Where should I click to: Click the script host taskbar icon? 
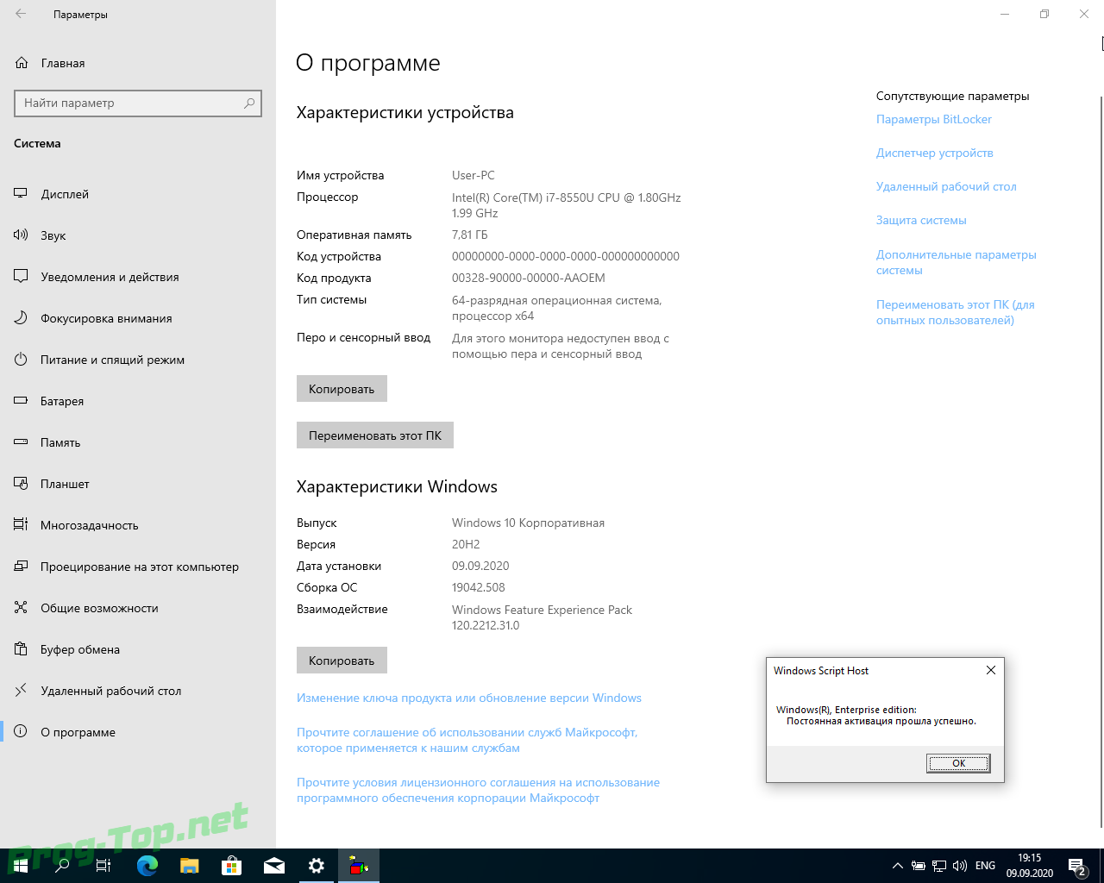click(359, 866)
